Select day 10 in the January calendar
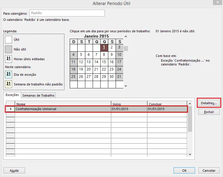Screen dimensions: 223x177 click(x=119, y=55)
